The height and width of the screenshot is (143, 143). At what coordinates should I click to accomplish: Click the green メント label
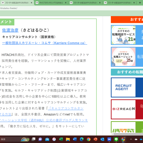pos(7,22)
